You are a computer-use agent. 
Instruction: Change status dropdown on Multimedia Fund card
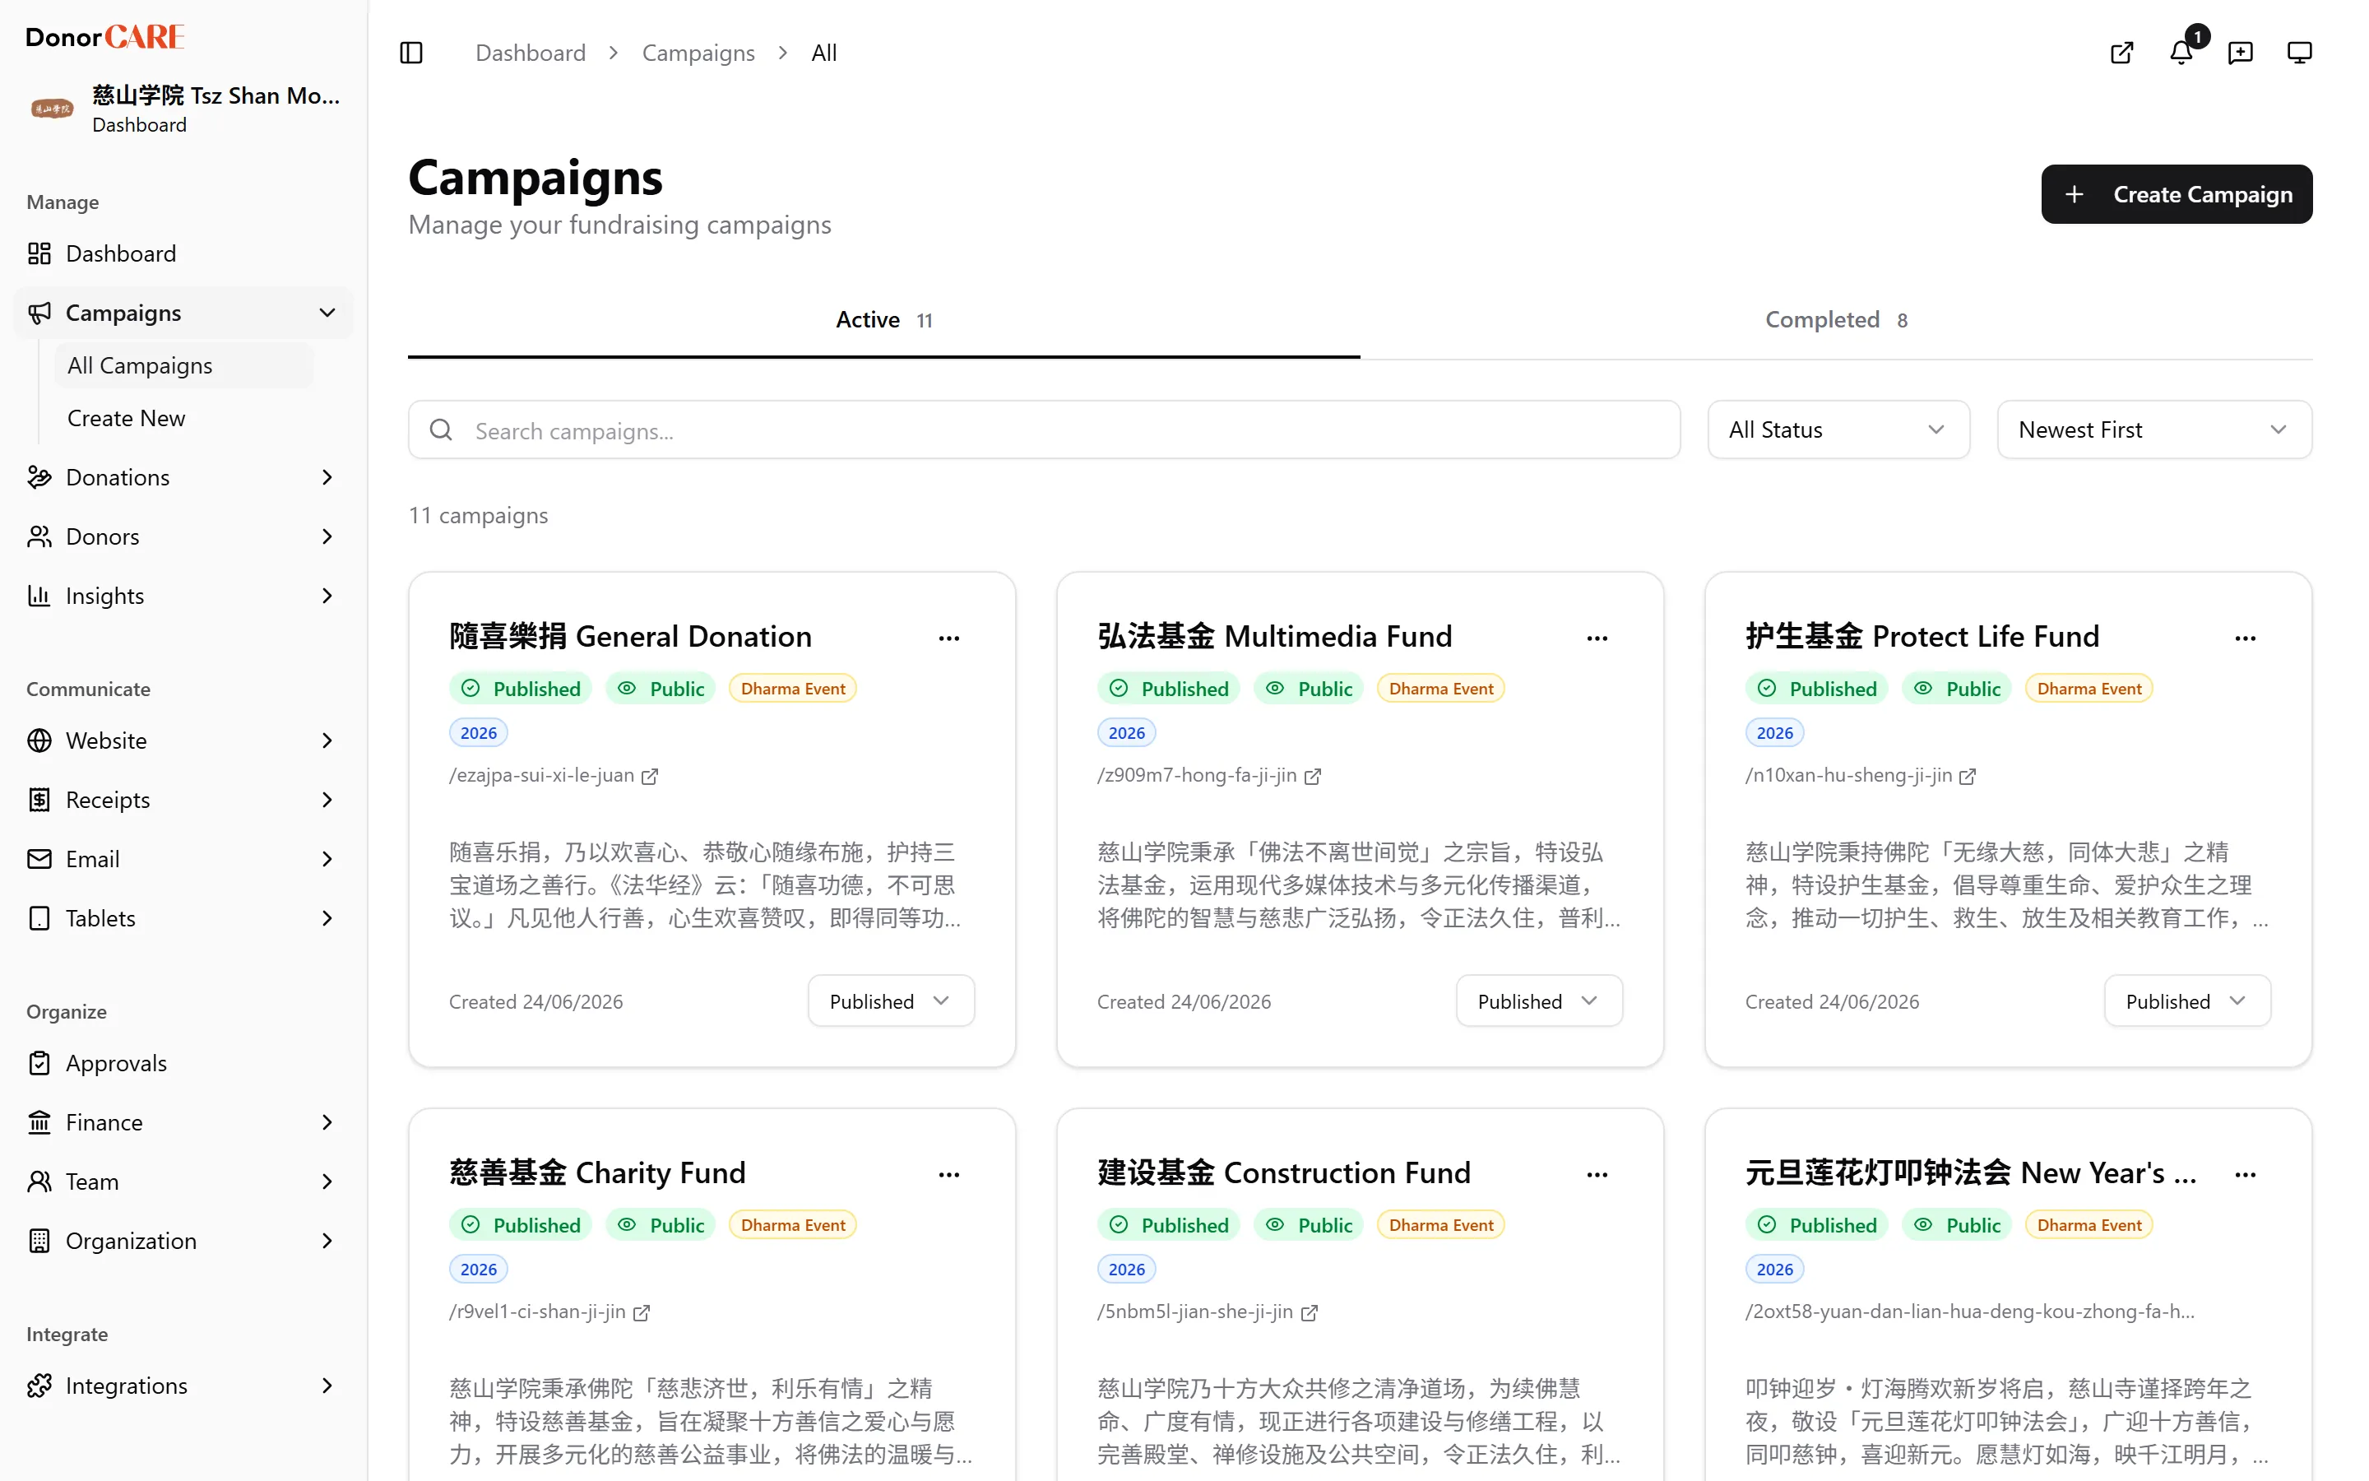click(1539, 1001)
